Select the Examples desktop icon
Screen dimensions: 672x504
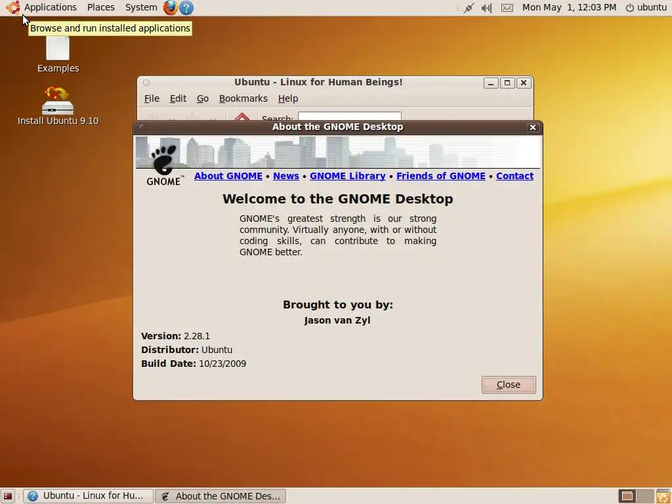coord(58,54)
